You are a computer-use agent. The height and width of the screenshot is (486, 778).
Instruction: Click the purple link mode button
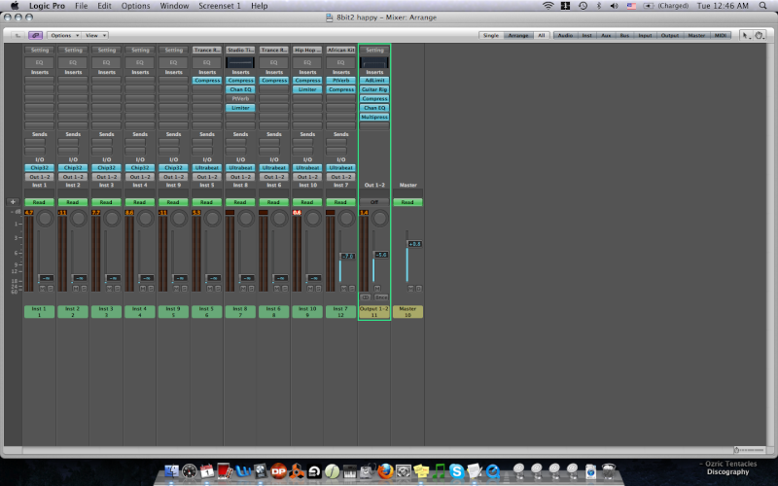tap(35, 35)
